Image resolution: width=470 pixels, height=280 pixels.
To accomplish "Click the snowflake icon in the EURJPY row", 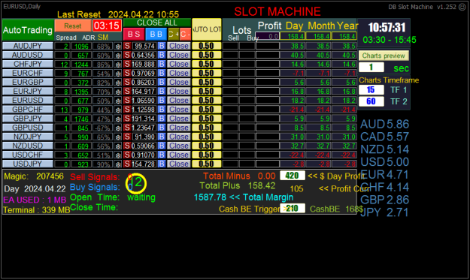I will click(x=118, y=92).
